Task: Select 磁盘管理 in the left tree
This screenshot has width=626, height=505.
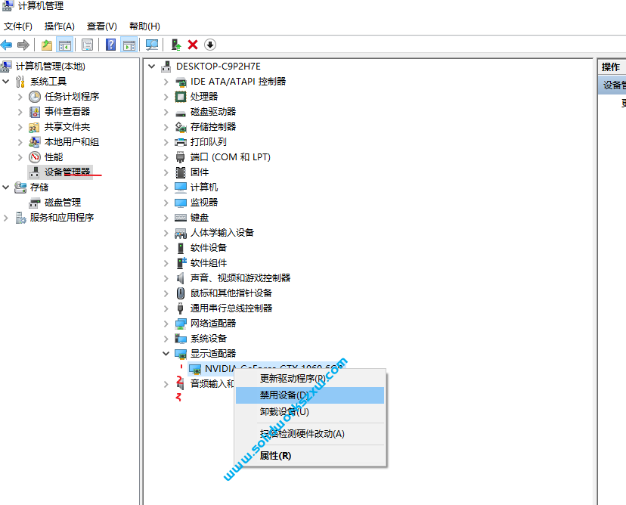Action: coord(62,203)
